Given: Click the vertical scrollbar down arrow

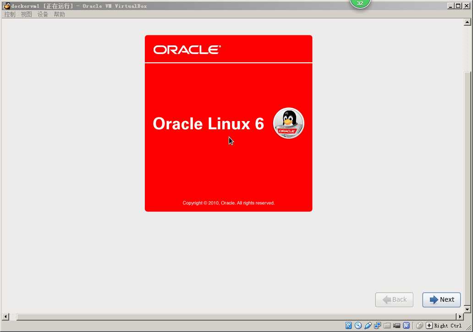Looking at the screenshot, I should pos(467,310).
